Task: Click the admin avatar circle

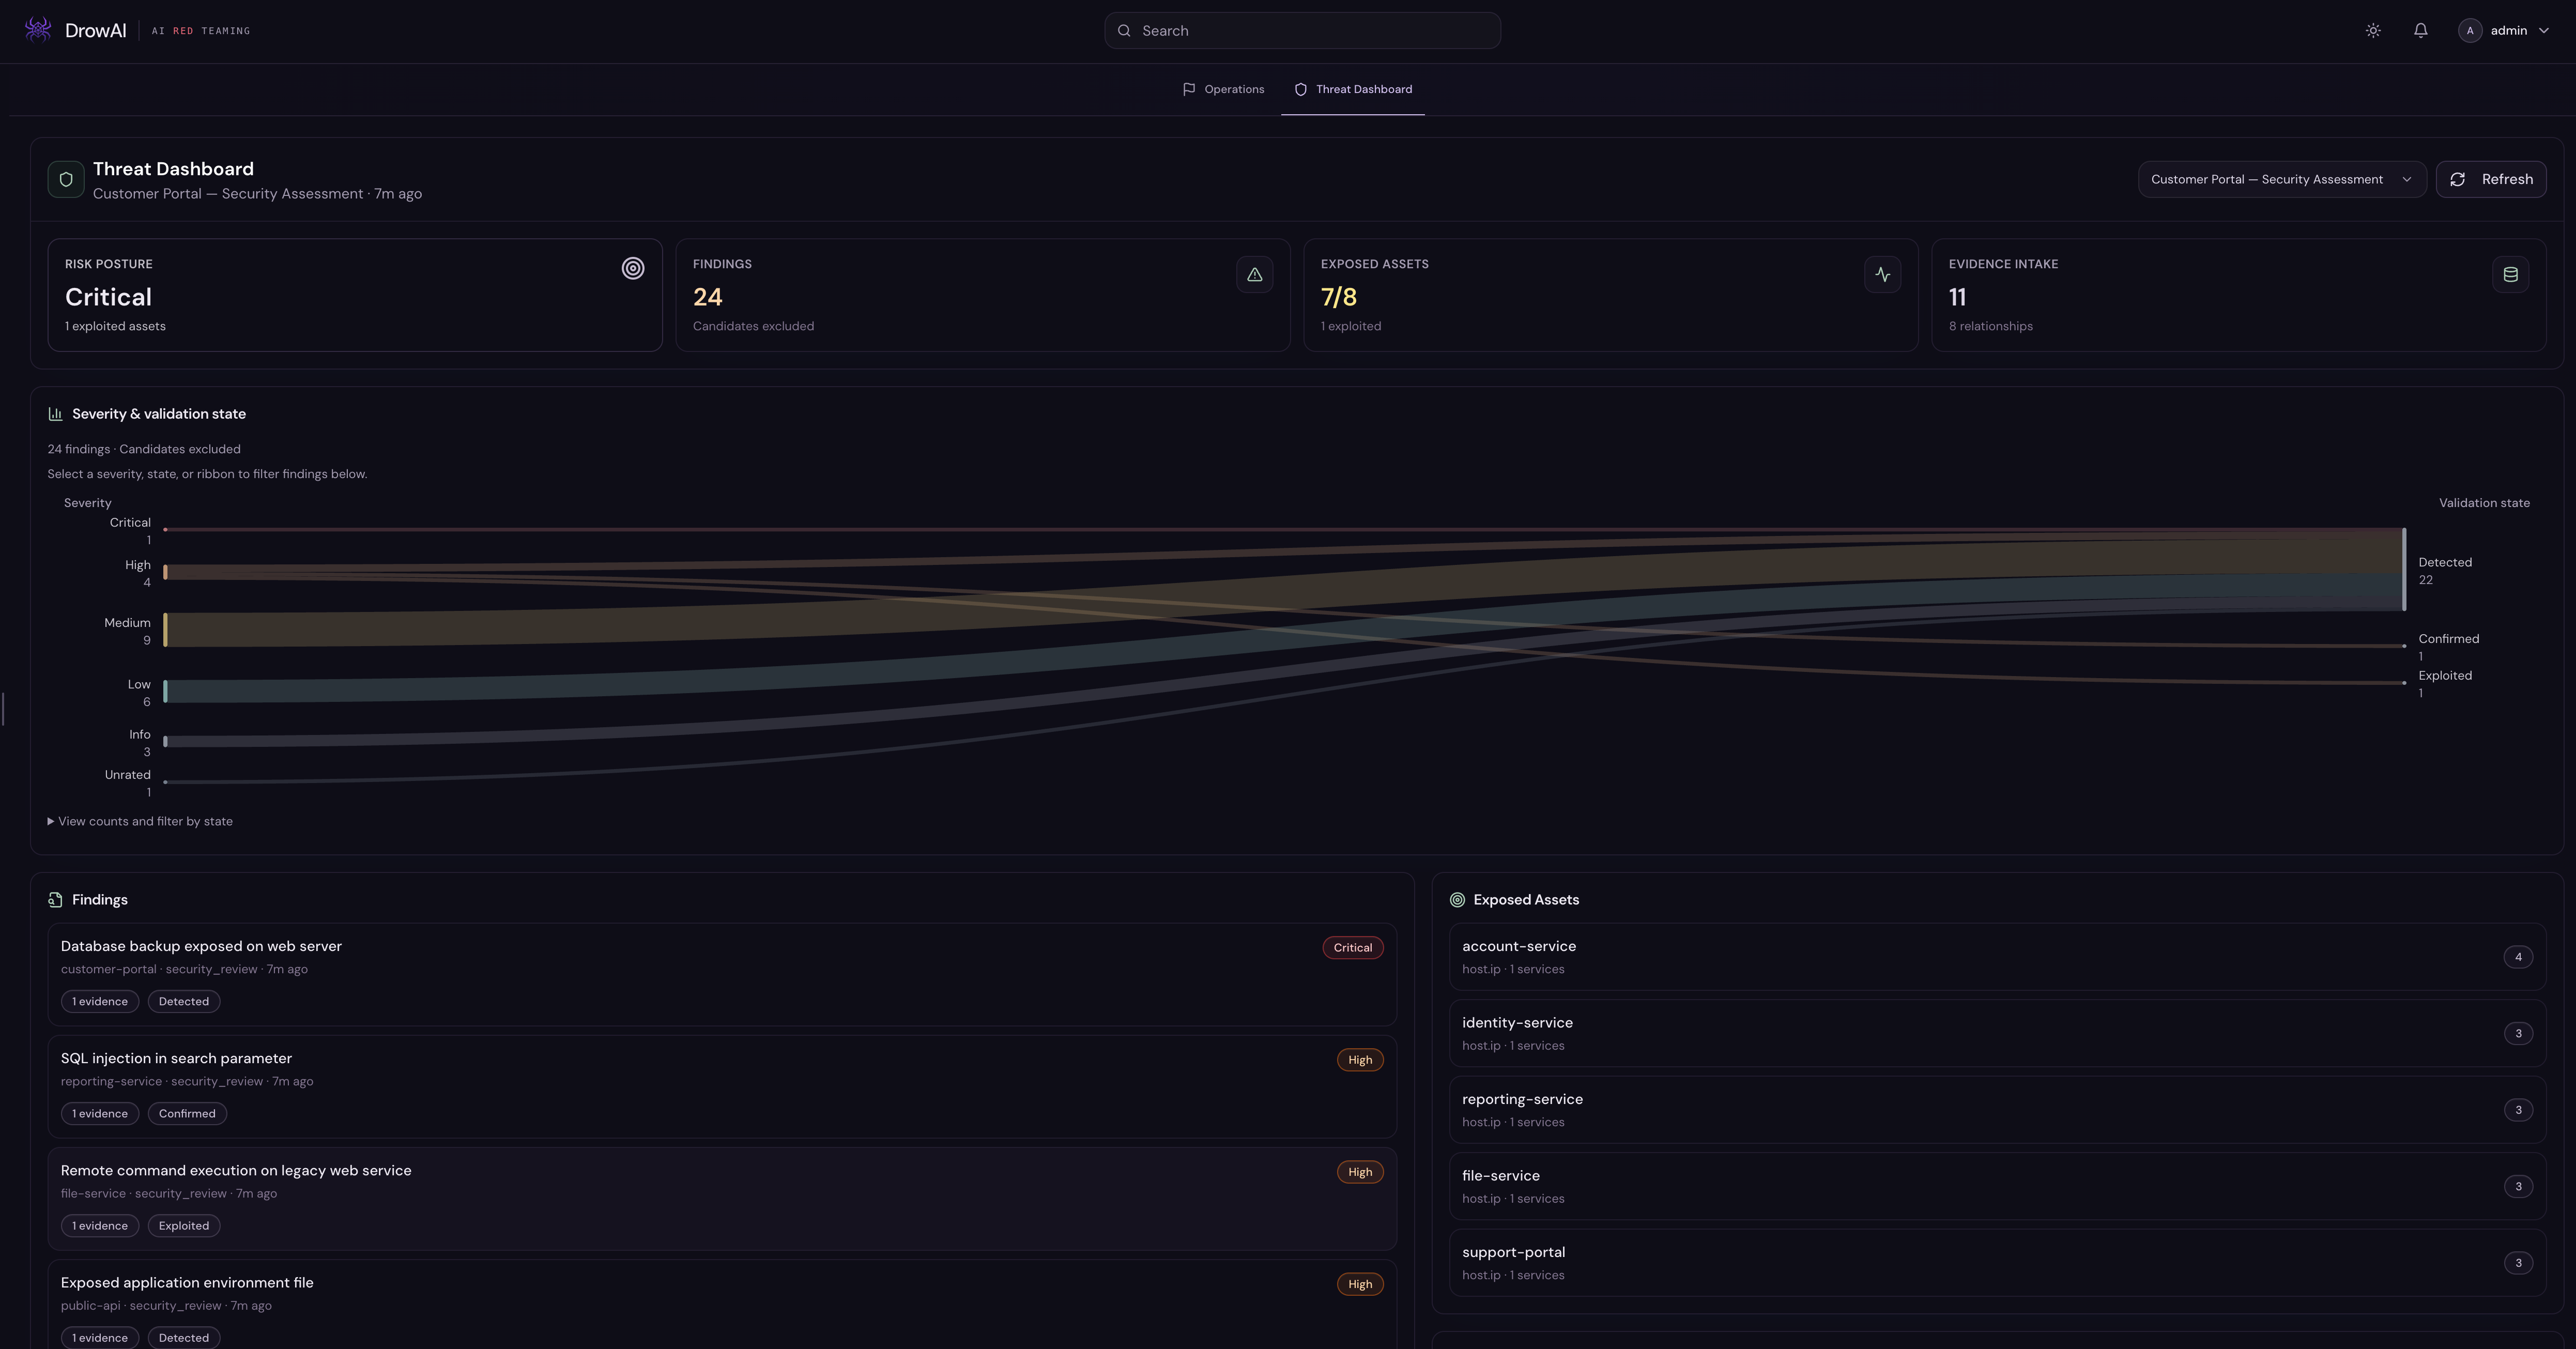Action: pos(2469,31)
